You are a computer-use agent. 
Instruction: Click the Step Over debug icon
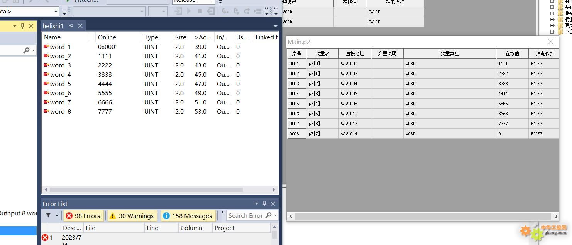coord(236,11)
